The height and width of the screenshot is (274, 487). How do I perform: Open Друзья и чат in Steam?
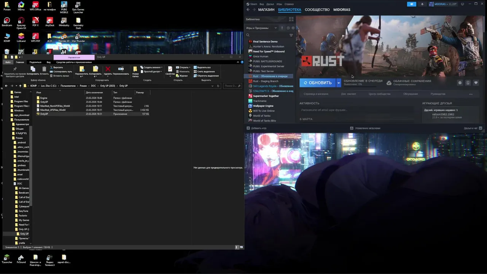click(473, 128)
